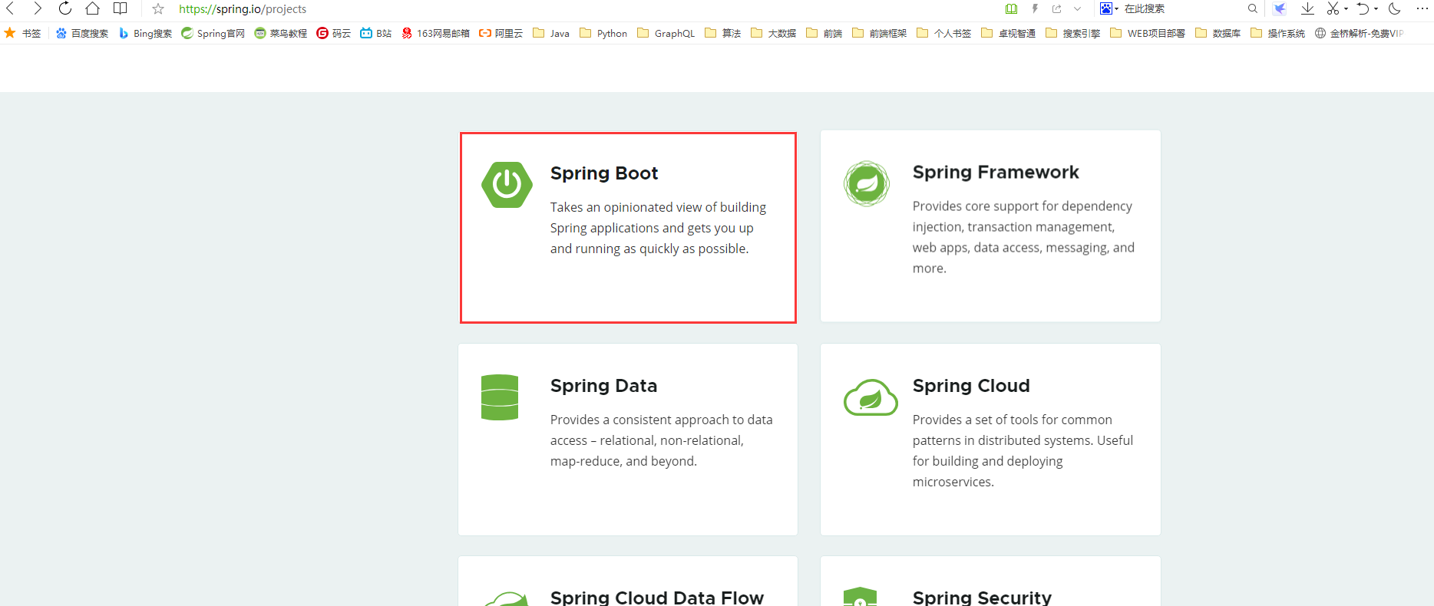Reload the current page

tap(64, 8)
